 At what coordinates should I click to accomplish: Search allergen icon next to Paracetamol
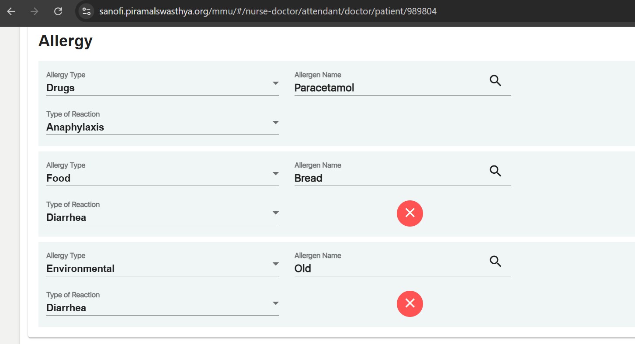(x=495, y=81)
